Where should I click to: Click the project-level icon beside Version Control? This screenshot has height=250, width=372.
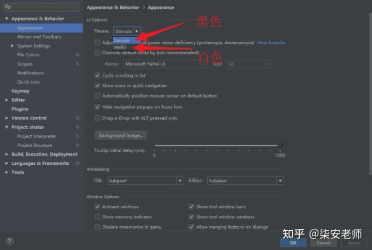click(x=78, y=118)
